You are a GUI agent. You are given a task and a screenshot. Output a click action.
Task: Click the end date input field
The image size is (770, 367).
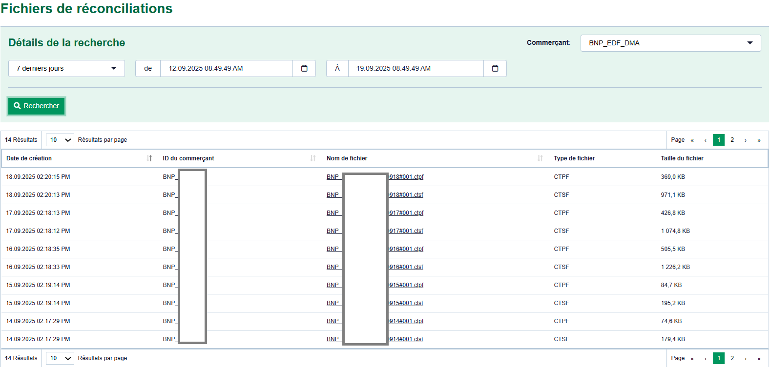coord(416,69)
